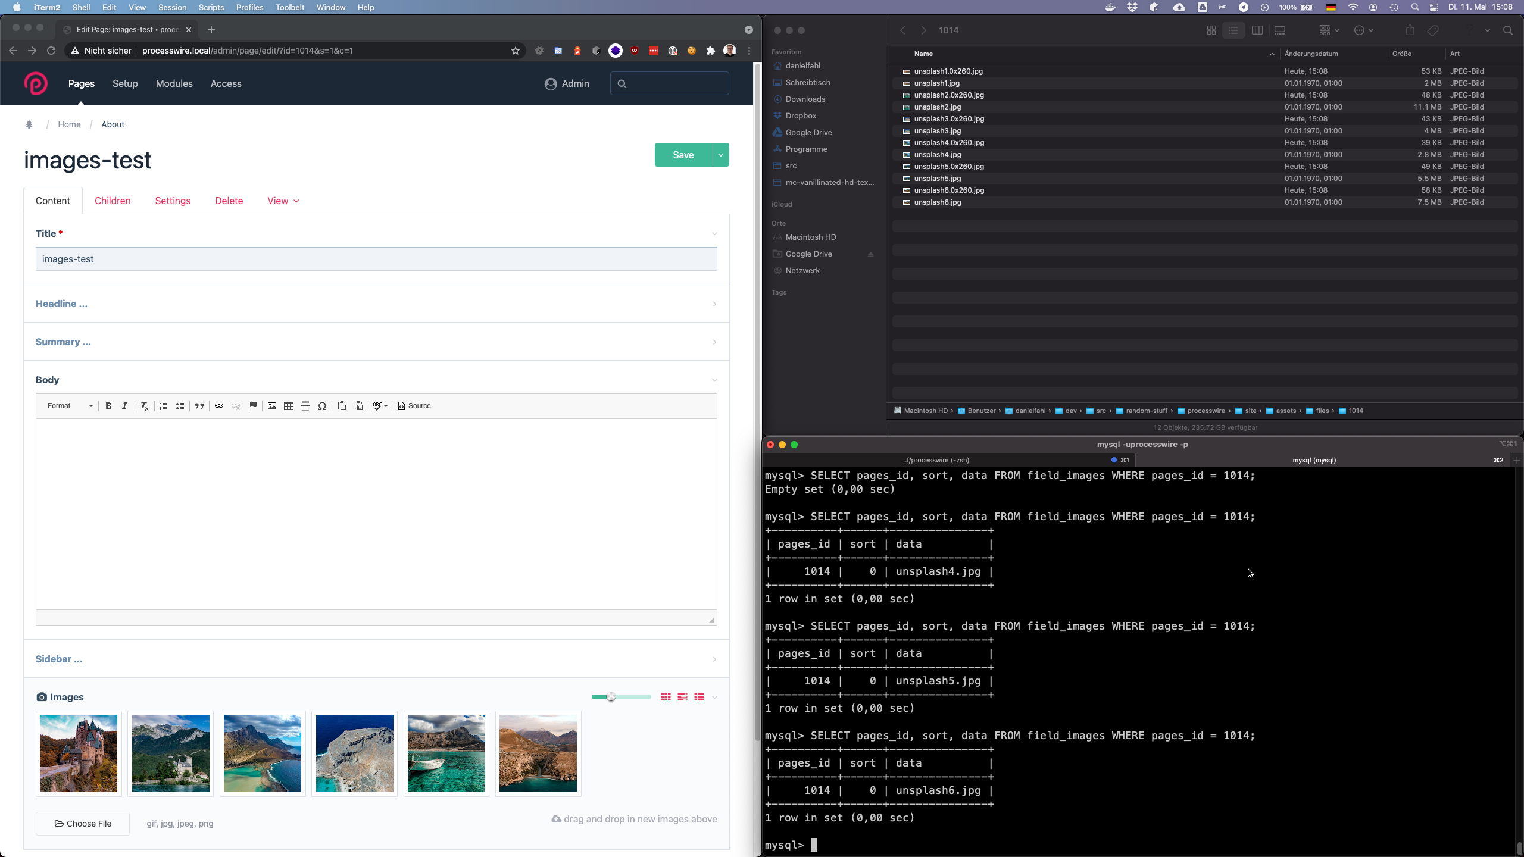Open the Session menu in the menu bar

click(x=172, y=7)
